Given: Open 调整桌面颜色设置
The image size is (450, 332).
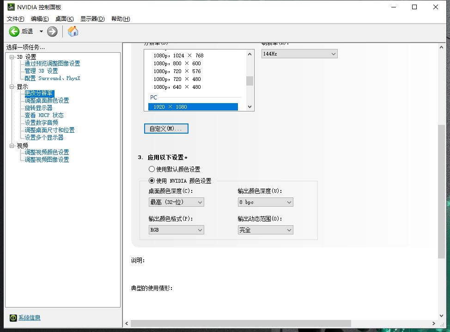Looking at the screenshot, I should 47,100.
